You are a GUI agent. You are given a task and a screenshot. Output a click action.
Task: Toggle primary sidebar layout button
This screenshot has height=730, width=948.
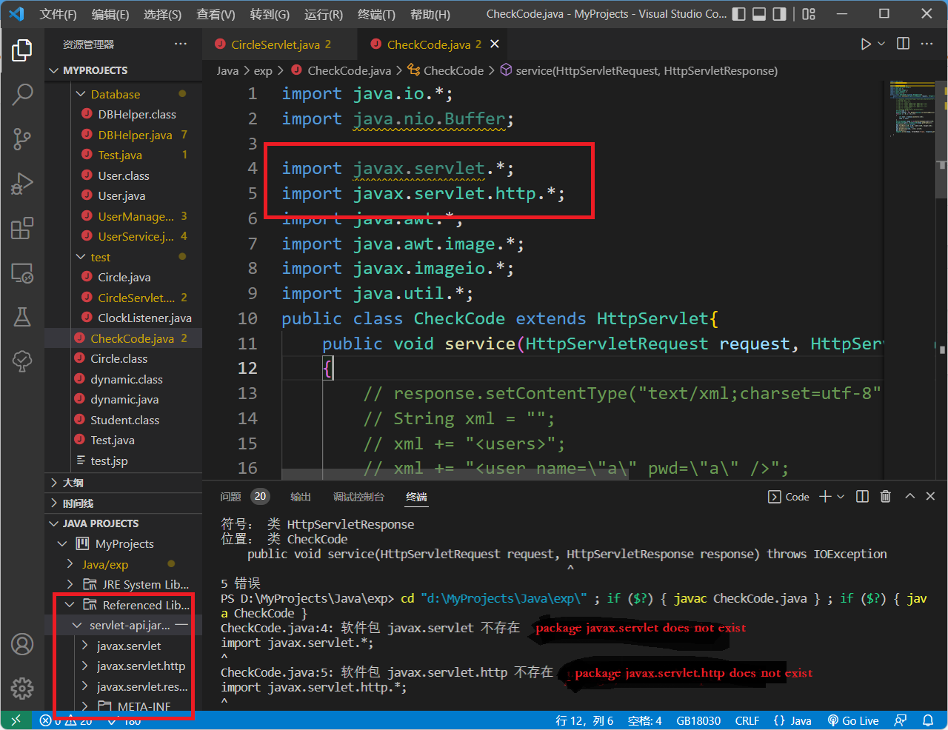pyautogui.click(x=738, y=14)
